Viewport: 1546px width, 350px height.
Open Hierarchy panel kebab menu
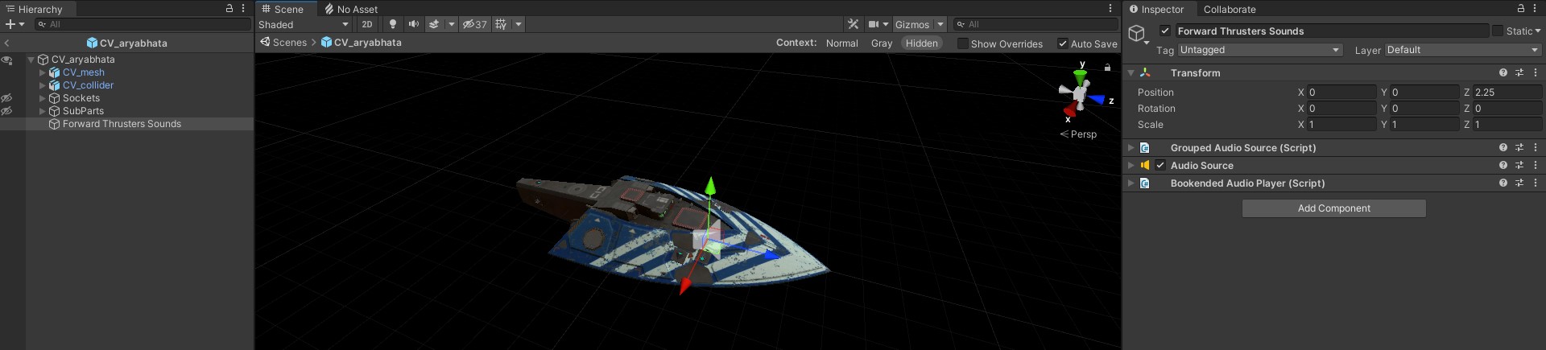pos(243,8)
